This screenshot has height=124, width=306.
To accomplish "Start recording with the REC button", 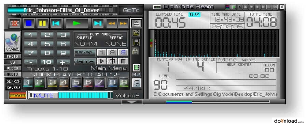I will [x=15, y=24].
